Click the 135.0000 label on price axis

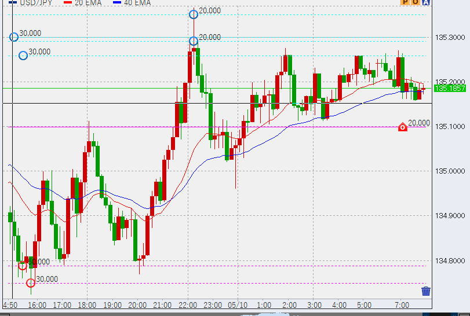point(450,171)
